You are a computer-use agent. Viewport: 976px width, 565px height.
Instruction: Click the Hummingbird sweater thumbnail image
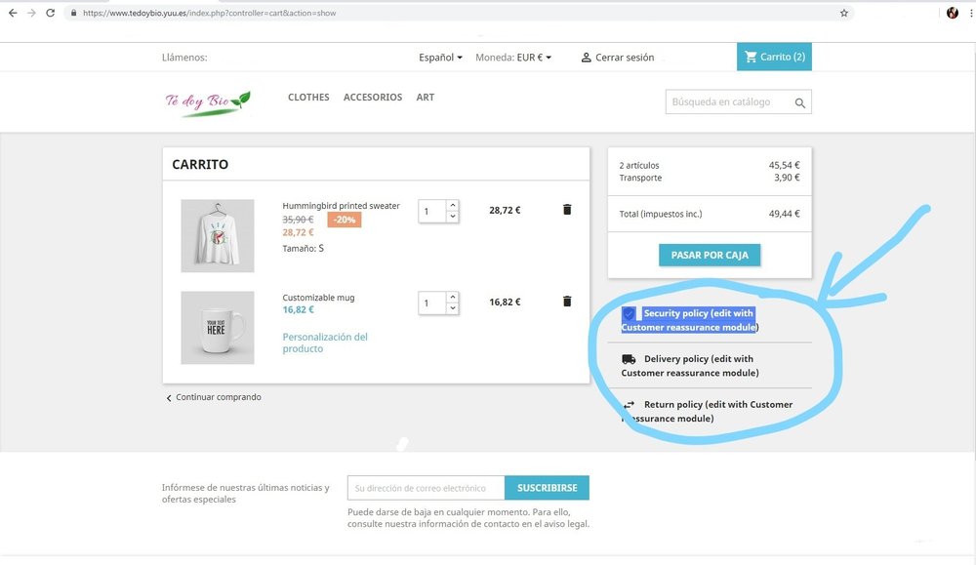tap(218, 236)
